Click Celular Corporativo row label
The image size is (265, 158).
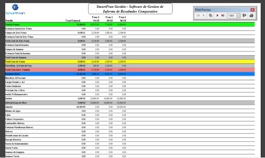pyautogui.click(x=14, y=119)
